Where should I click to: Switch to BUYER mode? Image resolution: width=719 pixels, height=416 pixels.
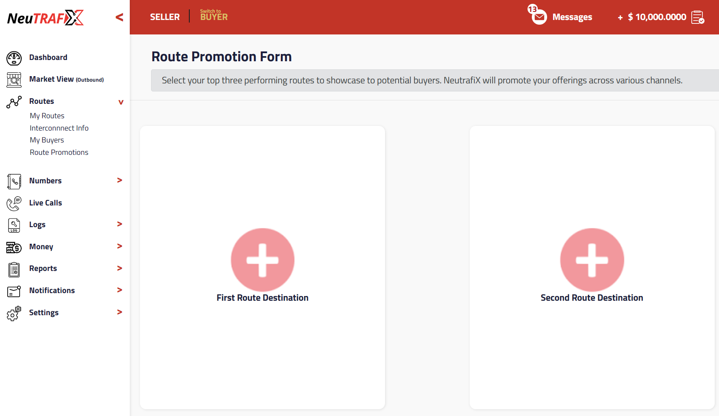point(214,15)
